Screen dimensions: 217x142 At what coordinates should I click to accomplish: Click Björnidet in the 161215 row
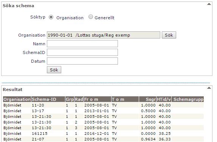(x=12, y=134)
